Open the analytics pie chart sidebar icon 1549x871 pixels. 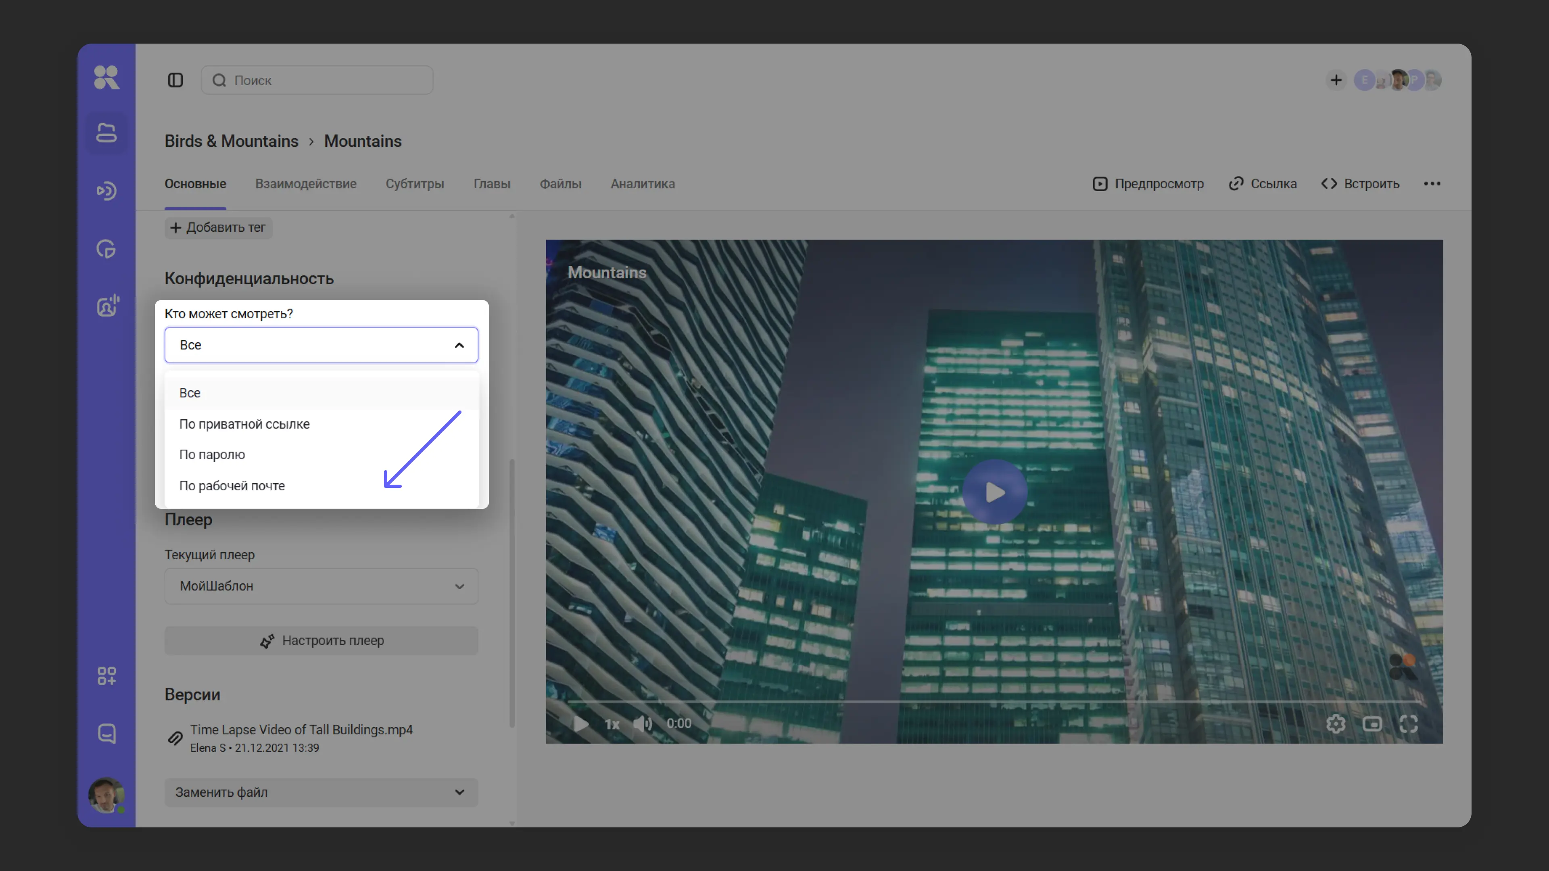point(106,249)
